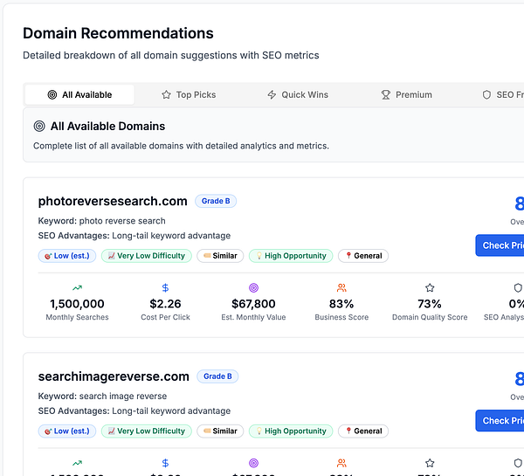Click the 'Detailed breakdown of all domain suggestions' subtitle
This screenshot has height=476, width=524.
pyautogui.click(x=171, y=55)
